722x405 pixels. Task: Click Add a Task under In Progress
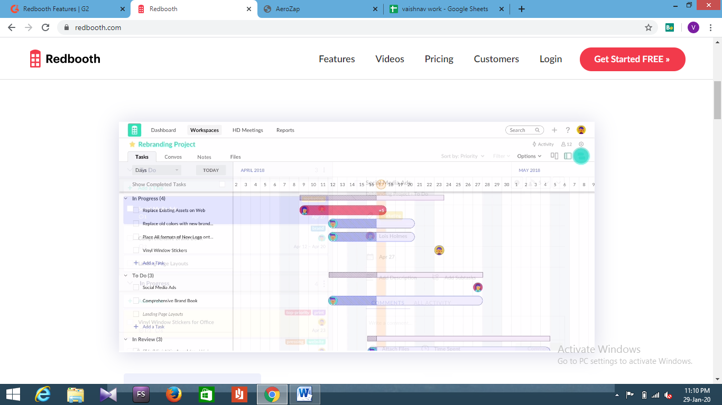150,263
